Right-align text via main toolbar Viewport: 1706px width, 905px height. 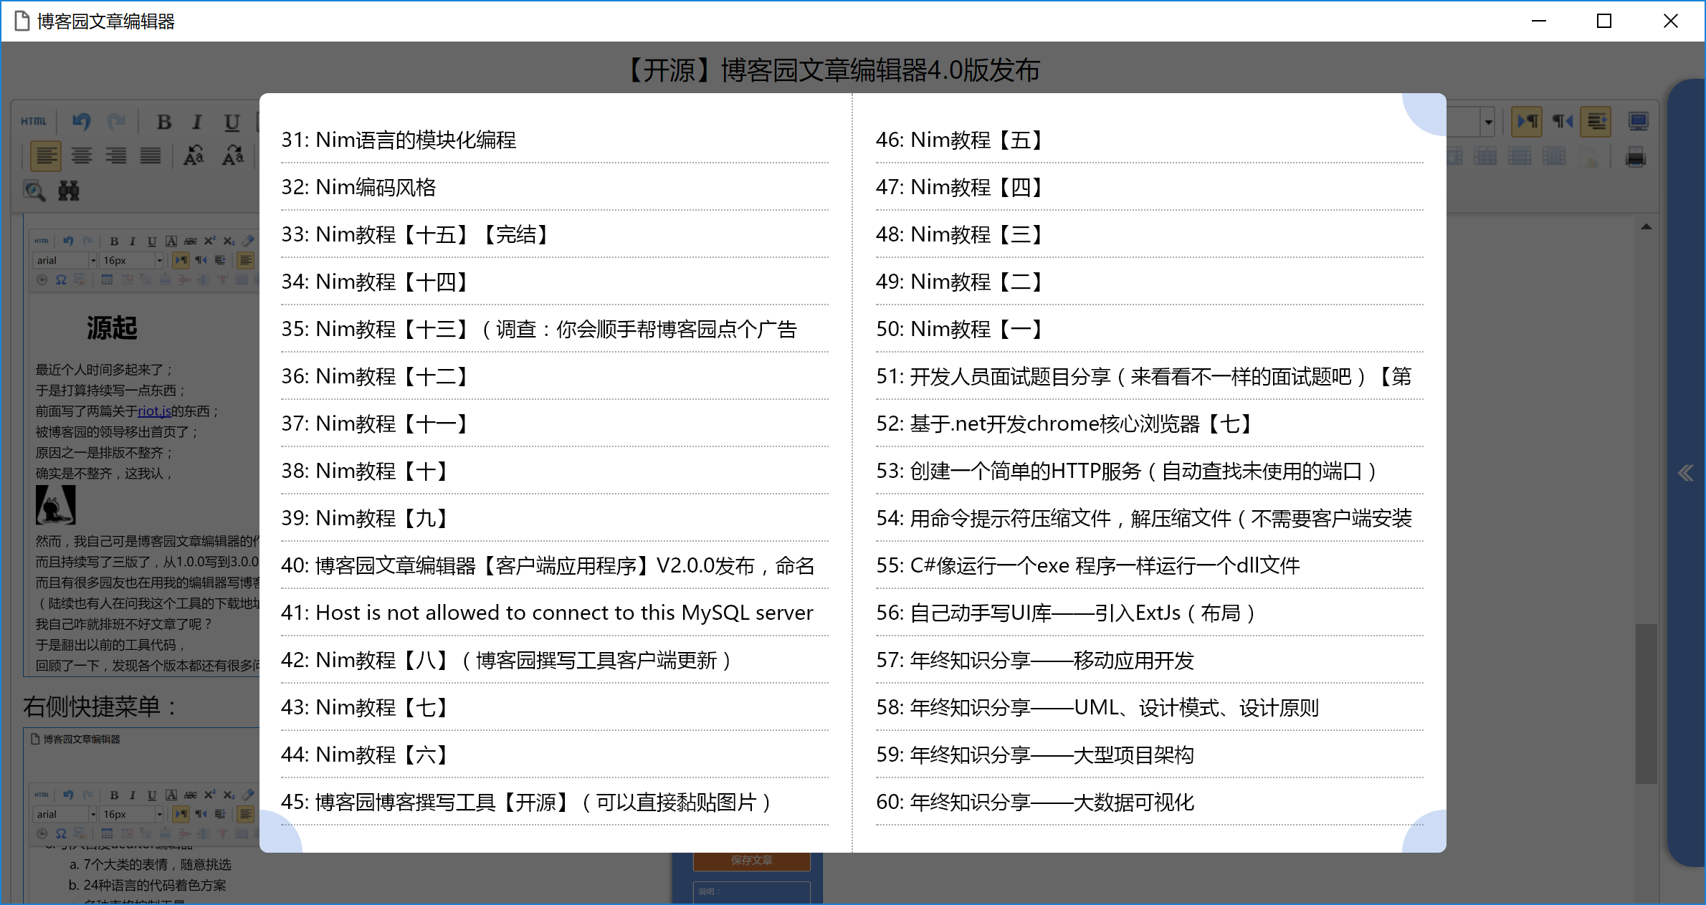click(x=116, y=155)
